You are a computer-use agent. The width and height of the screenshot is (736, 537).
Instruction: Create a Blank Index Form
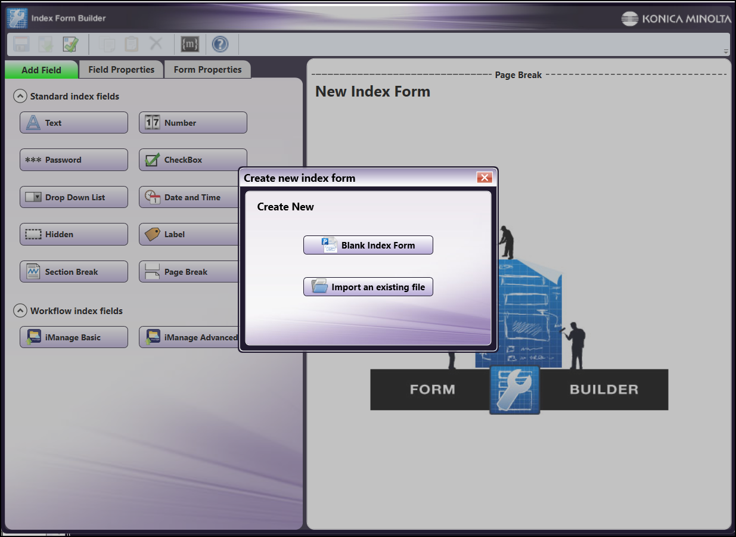click(368, 244)
